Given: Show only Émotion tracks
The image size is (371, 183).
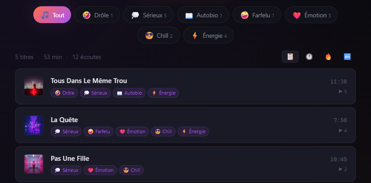Looking at the screenshot, I should (x=311, y=15).
